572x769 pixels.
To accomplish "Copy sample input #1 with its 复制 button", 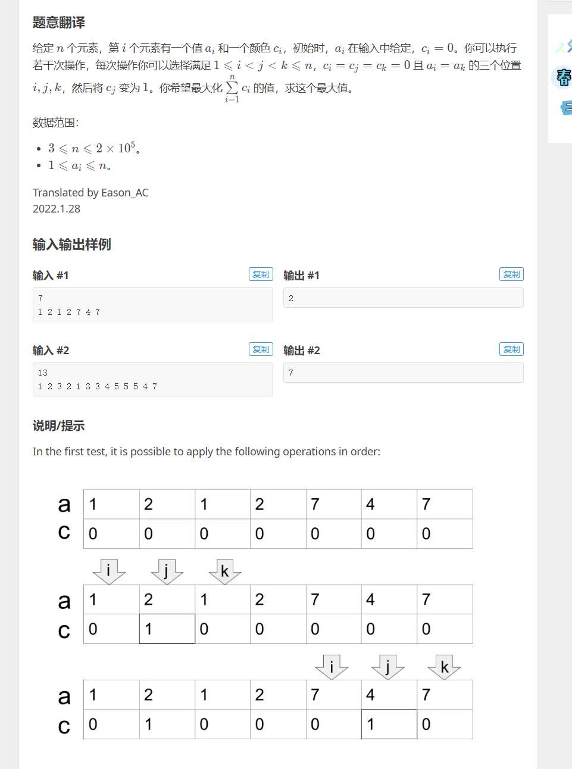I will pos(261,274).
